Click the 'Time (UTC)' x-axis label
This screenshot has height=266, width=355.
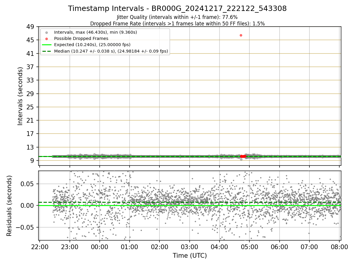click(x=190, y=256)
